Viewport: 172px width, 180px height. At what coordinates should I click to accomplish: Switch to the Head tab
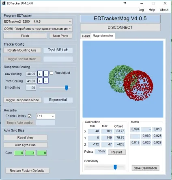[86, 36]
